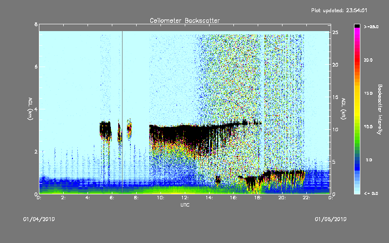Click the '8' km tick label on left axis
The image size is (389, 243).
click(x=36, y=24)
